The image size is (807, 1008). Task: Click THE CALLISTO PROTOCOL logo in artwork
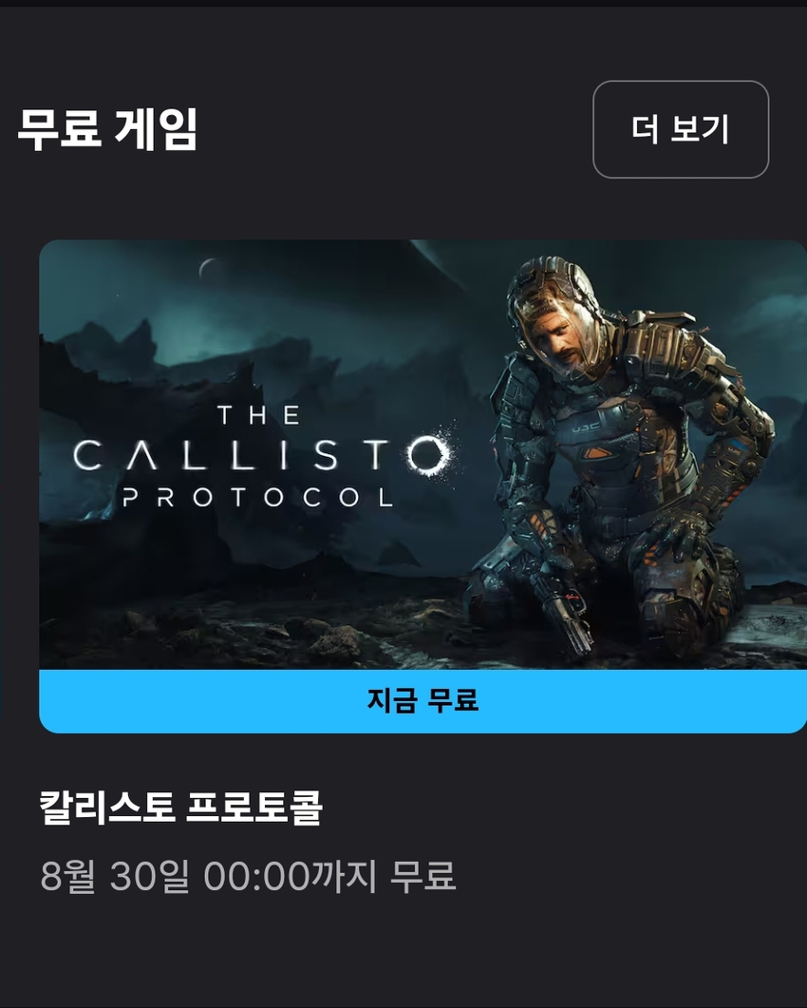tap(262, 456)
